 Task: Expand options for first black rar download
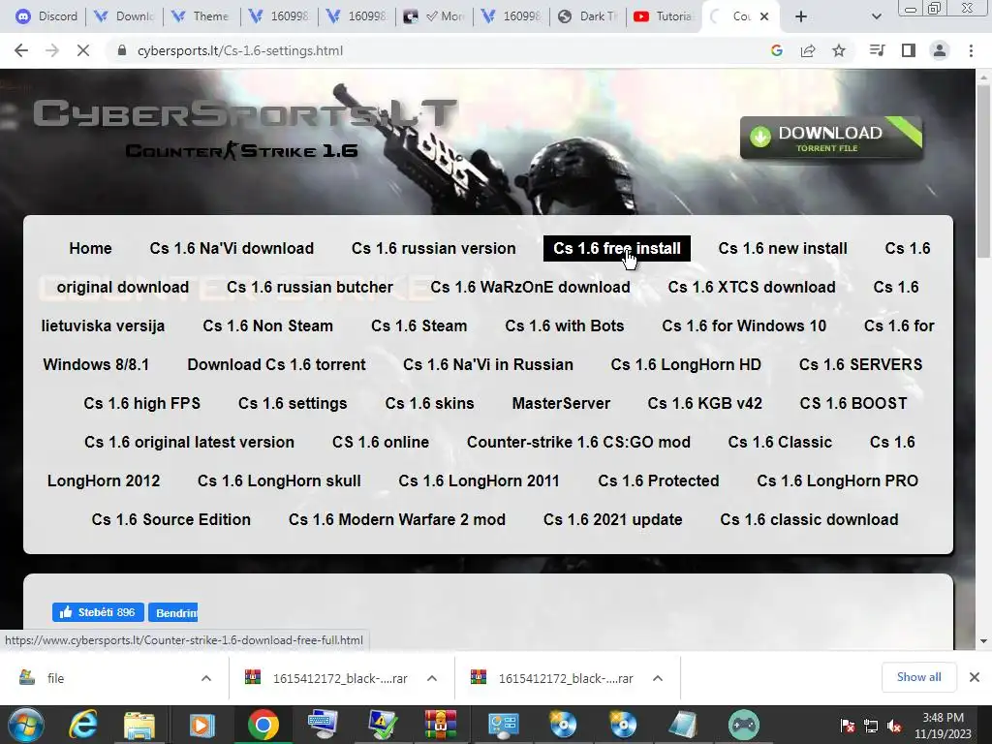[432, 678]
